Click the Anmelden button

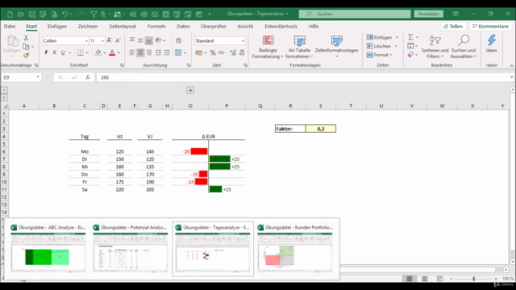click(x=428, y=14)
